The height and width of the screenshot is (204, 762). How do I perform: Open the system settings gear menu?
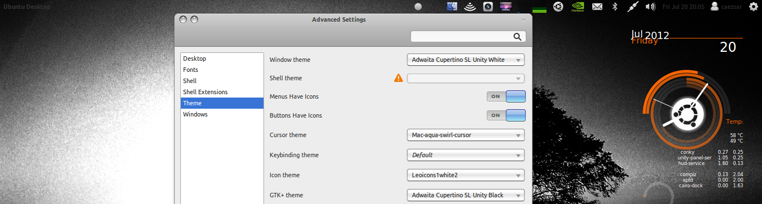tap(754, 7)
